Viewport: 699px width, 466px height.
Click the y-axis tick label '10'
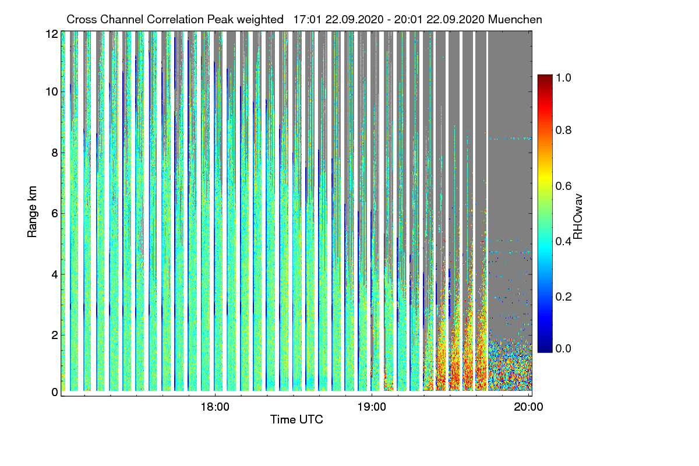coord(51,91)
